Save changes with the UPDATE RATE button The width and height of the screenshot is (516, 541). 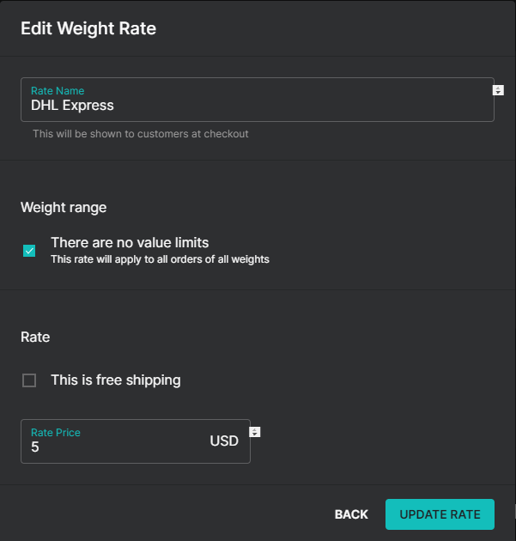pos(440,514)
